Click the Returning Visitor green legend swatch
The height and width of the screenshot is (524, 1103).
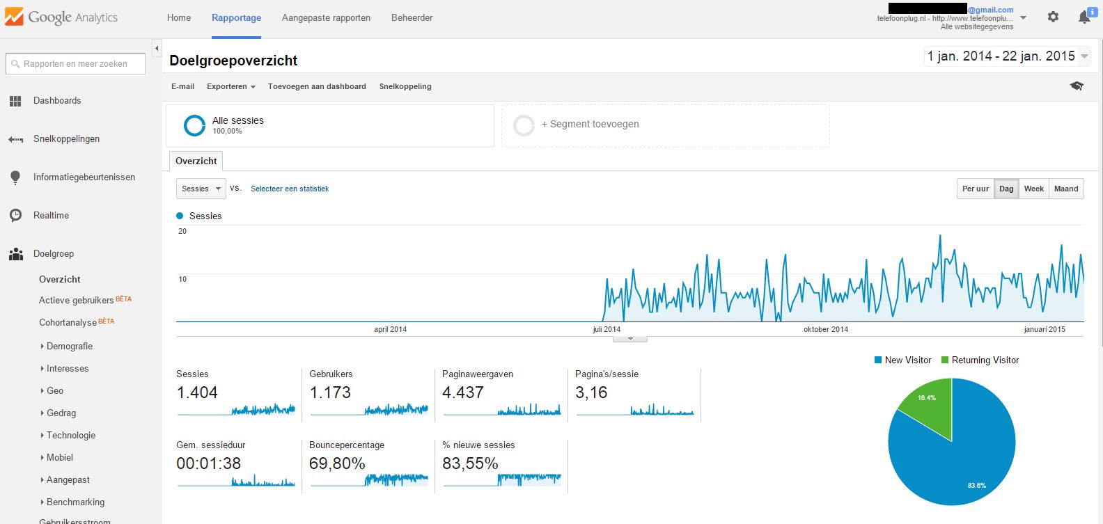[945, 360]
